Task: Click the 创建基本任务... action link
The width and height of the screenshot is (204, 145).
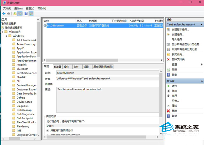Action: 180,29
